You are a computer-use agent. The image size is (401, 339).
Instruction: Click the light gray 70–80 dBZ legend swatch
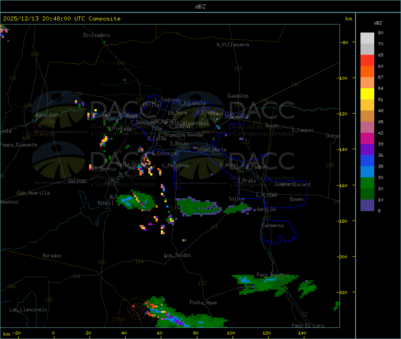click(367, 38)
